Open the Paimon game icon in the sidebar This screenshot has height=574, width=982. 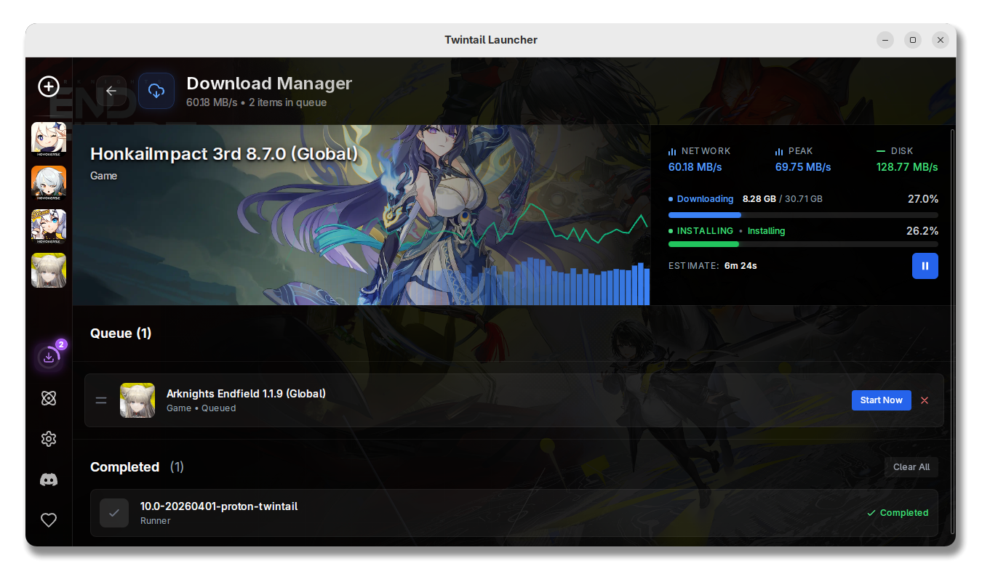pyautogui.click(x=49, y=140)
